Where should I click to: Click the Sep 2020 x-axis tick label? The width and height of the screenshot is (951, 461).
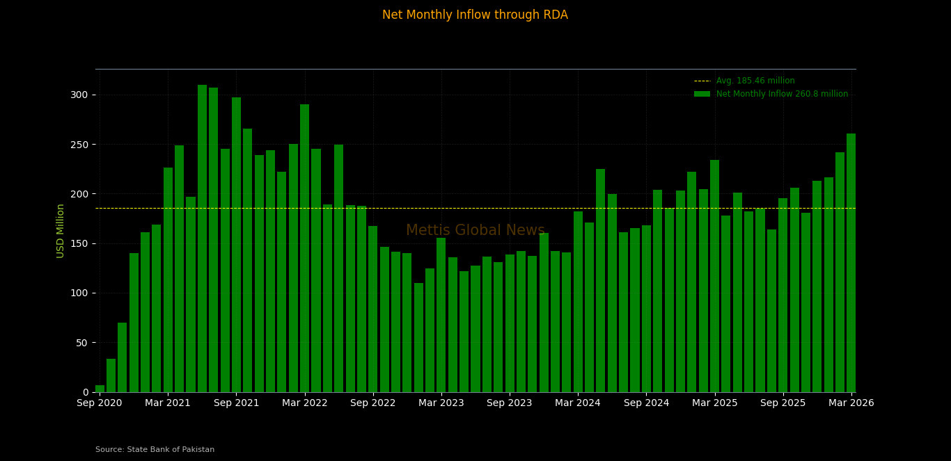click(x=100, y=403)
